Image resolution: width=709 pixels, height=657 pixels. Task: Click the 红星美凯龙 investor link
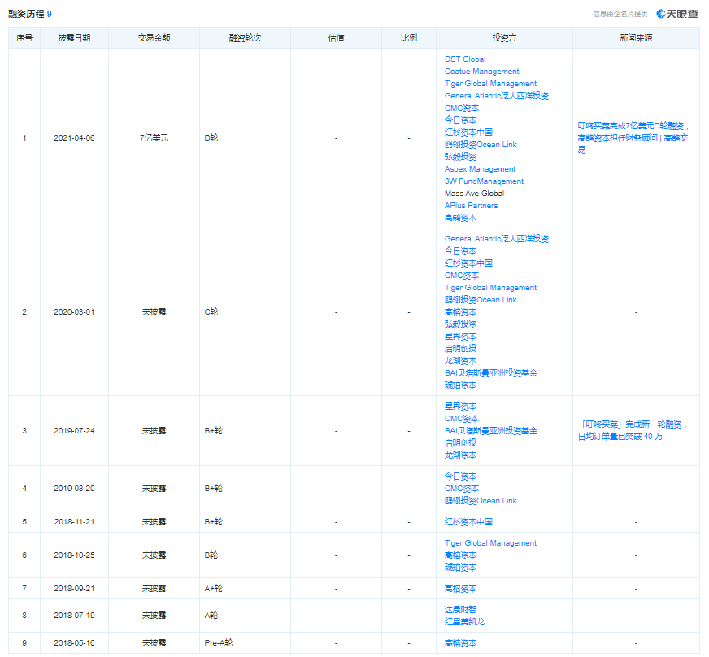[464, 622]
